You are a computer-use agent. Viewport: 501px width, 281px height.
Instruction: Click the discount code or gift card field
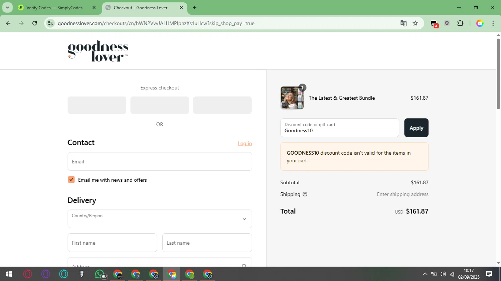340,128
